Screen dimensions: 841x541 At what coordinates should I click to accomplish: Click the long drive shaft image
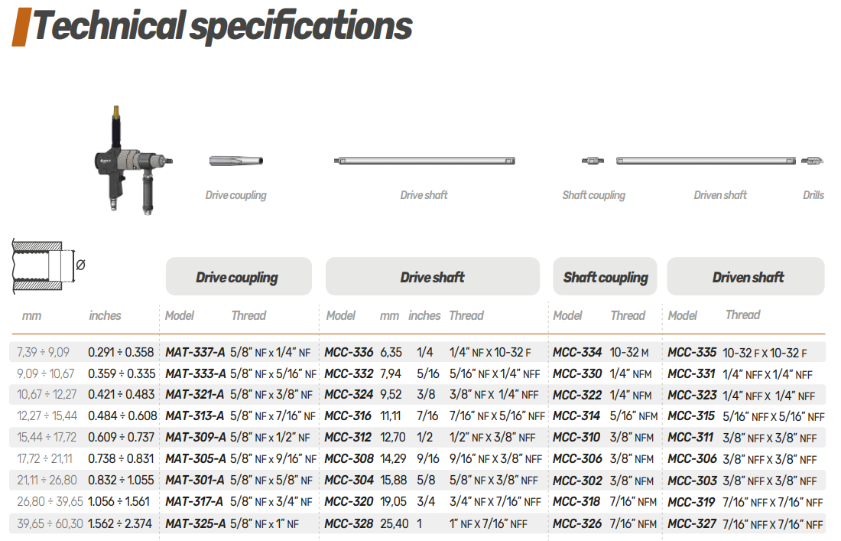click(424, 161)
